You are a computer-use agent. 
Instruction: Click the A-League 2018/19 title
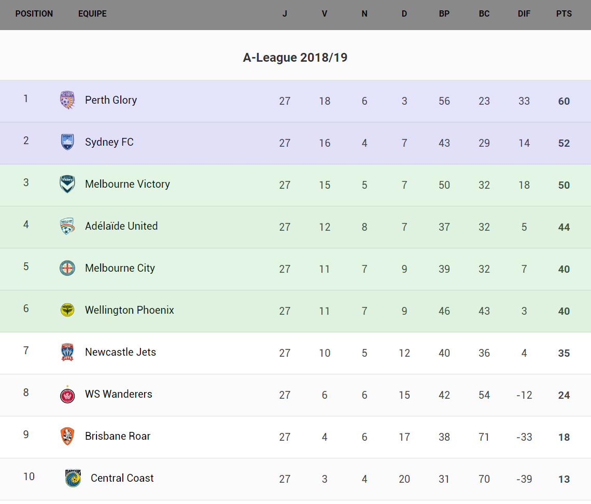(295, 58)
